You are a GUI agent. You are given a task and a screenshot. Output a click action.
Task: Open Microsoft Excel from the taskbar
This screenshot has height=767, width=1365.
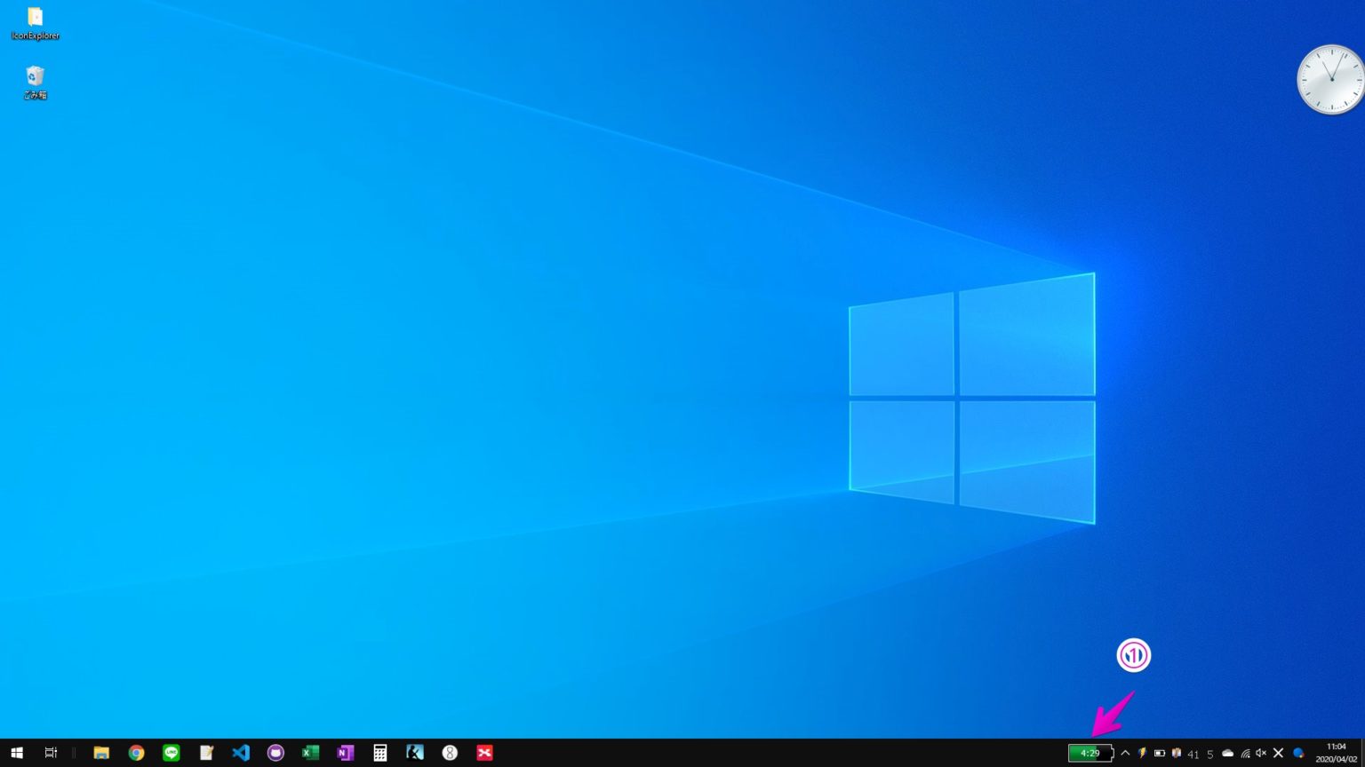pyautogui.click(x=310, y=752)
